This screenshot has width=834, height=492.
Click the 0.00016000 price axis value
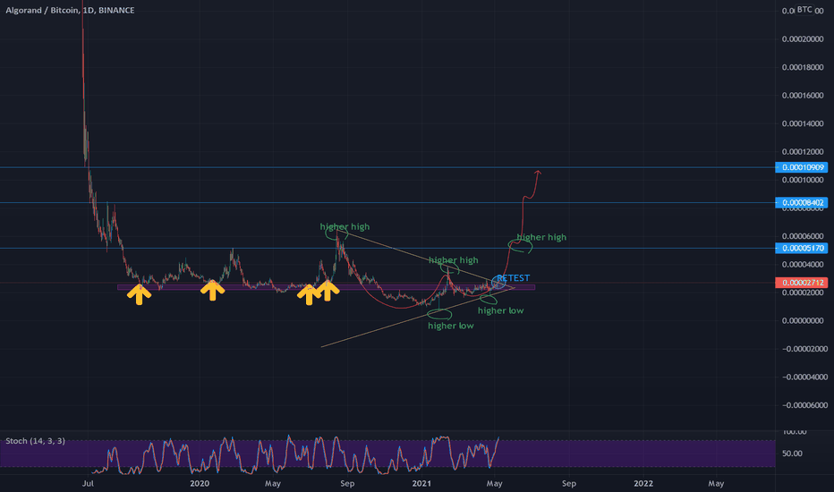[x=803, y=95]
